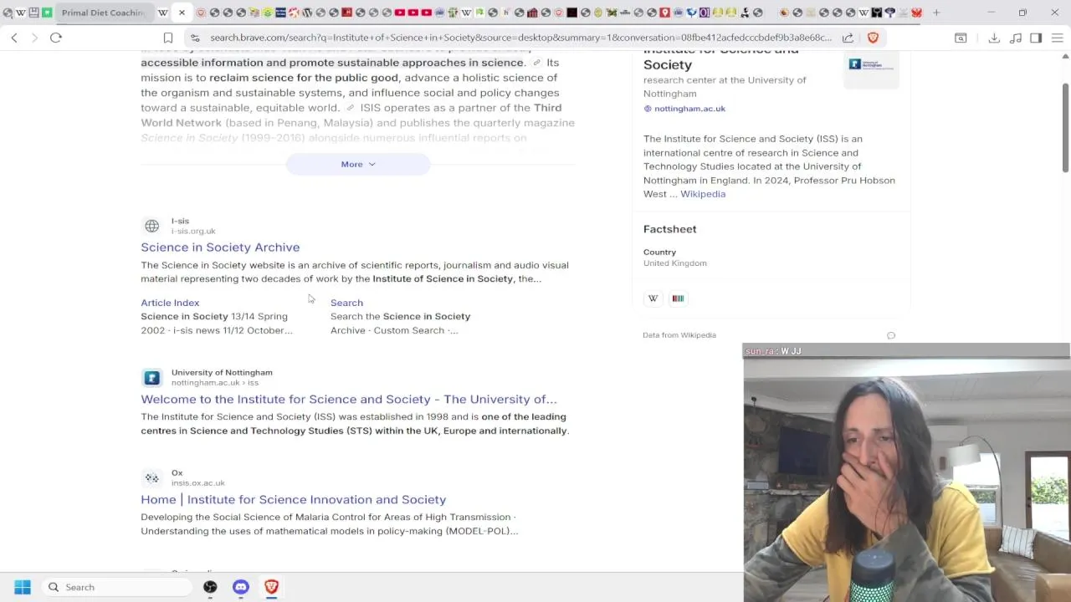Click the 'Data from Wikipedia' text
Screen dimensions: 1071x602
679,335
